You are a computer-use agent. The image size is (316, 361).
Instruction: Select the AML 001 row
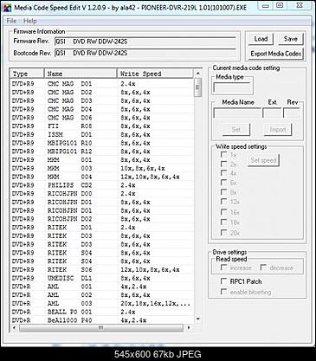coord(102,287)
